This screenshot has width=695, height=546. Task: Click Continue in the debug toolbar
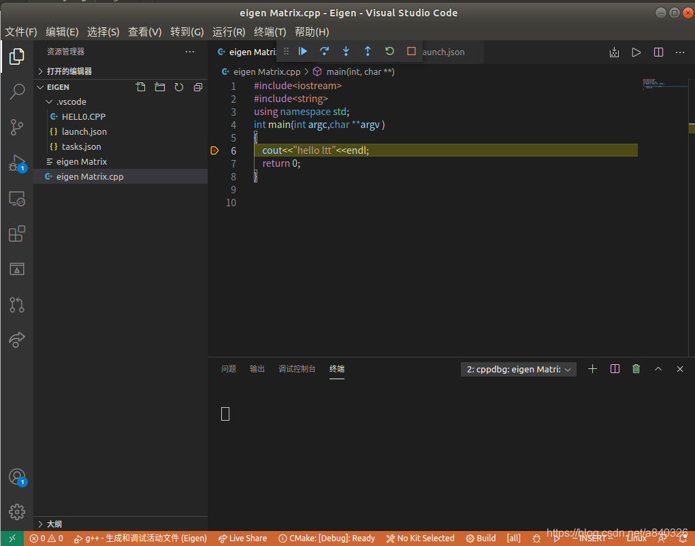(303, 52)
